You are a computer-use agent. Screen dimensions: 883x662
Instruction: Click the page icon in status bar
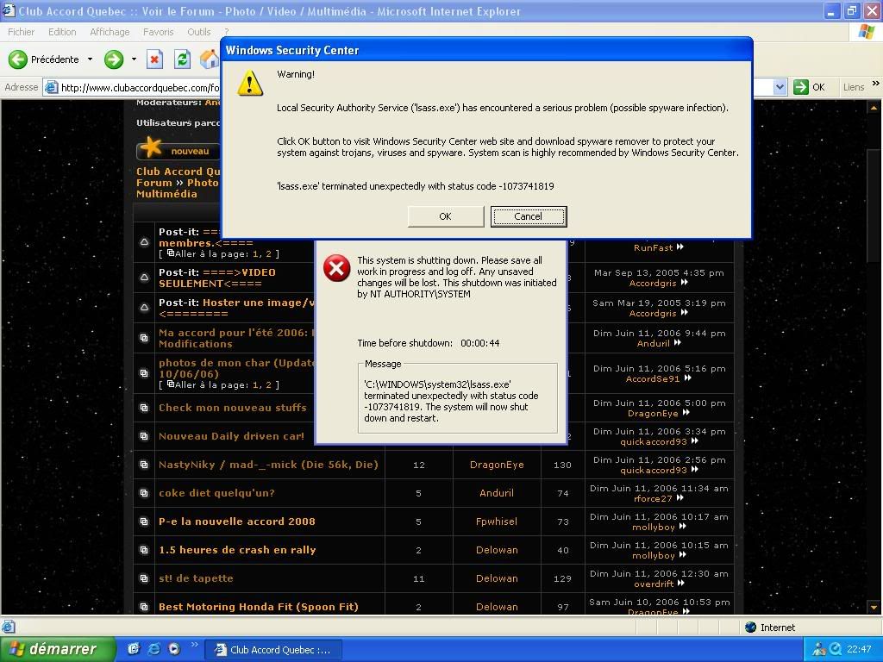point(8,628)
